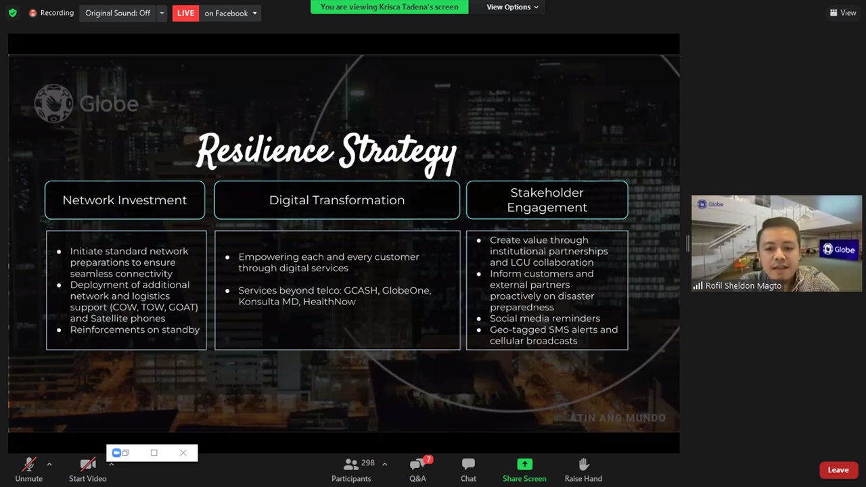Expand video options chevron beside Start Video

pos(111,464)
